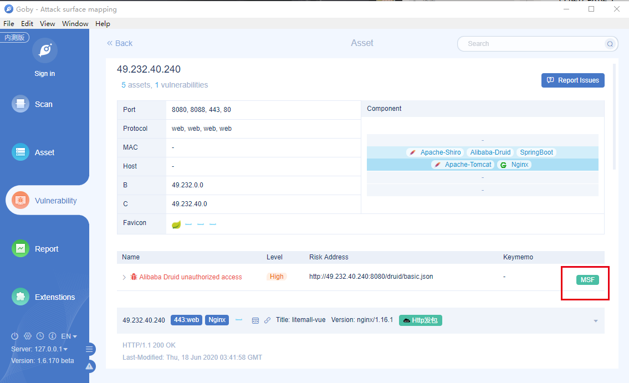
Task: Click the chain link icon in asset row
Action: pyautogui.click(x=267, y=320)
